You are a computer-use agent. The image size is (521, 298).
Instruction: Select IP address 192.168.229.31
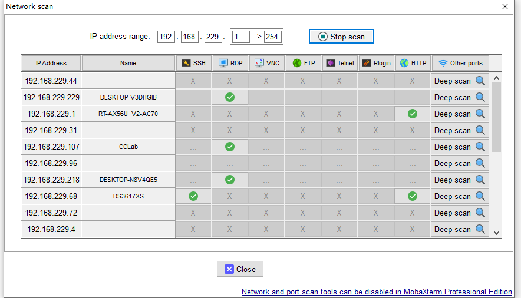click(x=51, y=130)
